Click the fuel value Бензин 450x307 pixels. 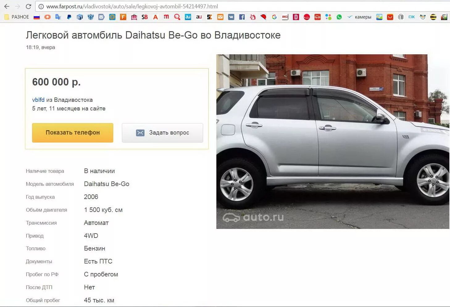click(95, 248)
